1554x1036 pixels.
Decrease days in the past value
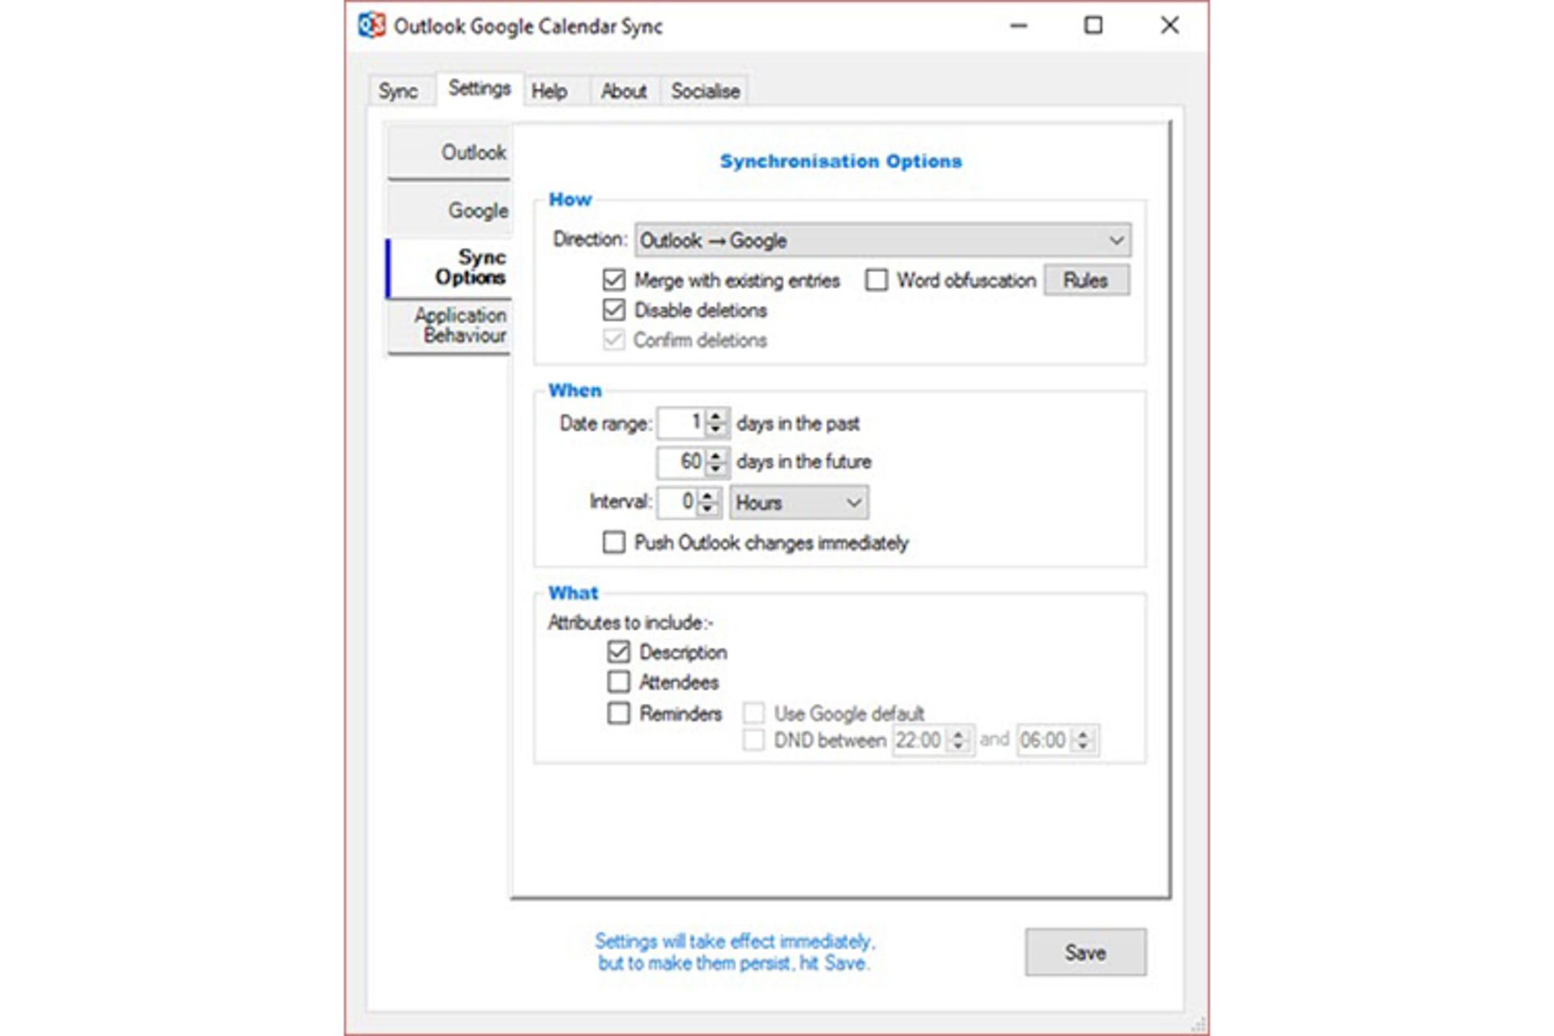(715, 429)
